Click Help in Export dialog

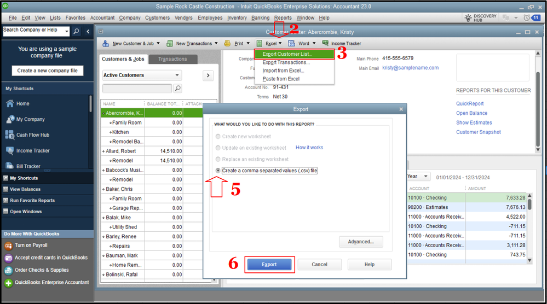pos(370,265)
